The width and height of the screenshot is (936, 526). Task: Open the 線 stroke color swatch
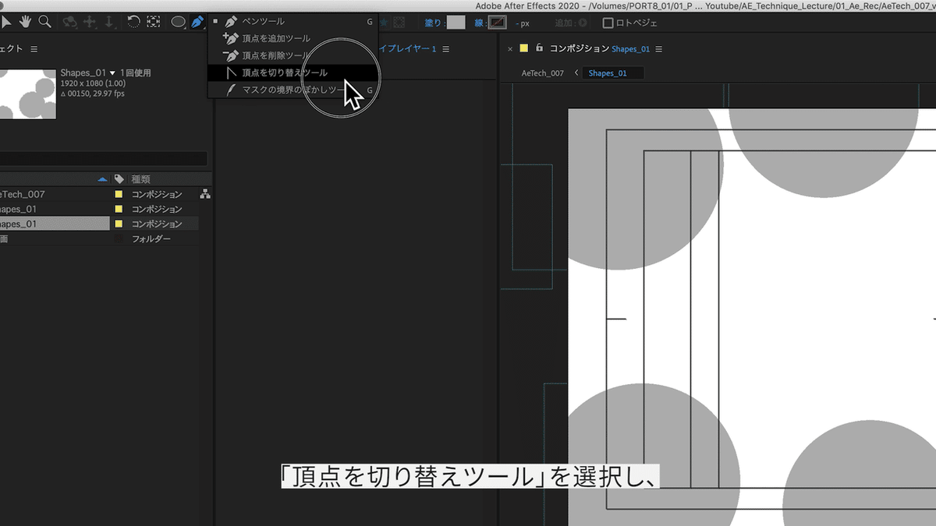point(498,23)
